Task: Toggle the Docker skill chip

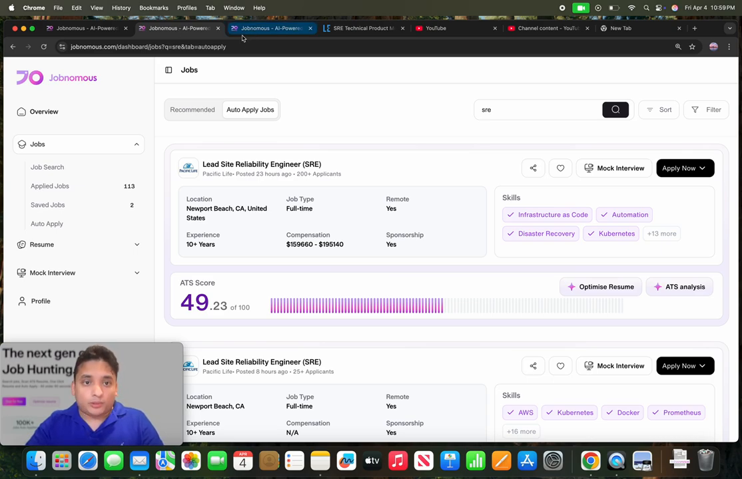Action: pos(622,412)
